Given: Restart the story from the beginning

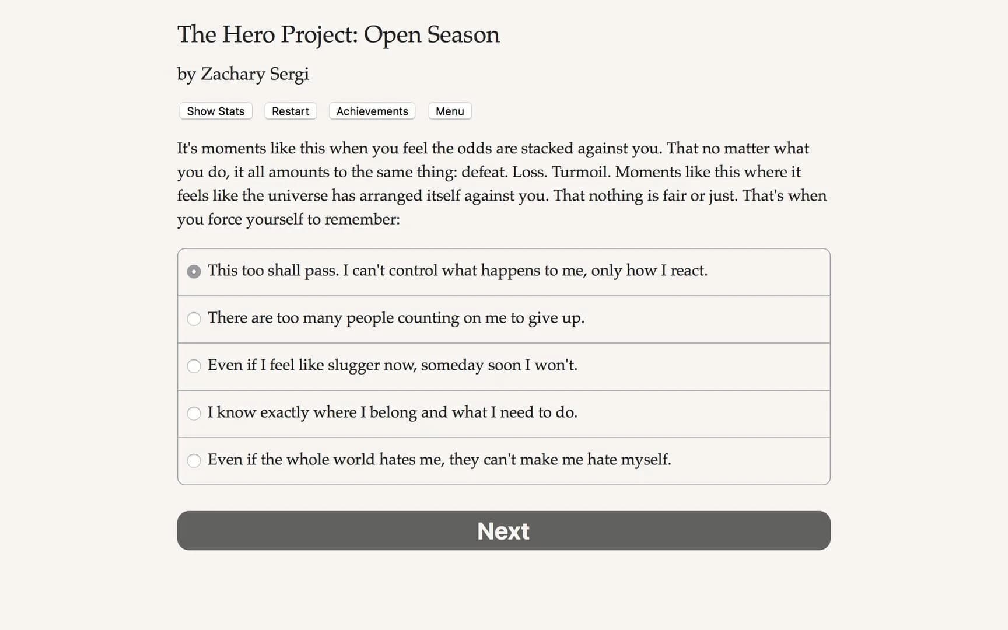Looking at the screenshot, I should coord(290,111).
